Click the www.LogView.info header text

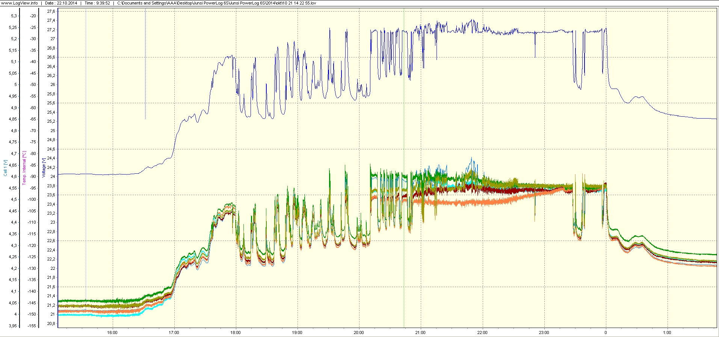(x=20, y=3)
